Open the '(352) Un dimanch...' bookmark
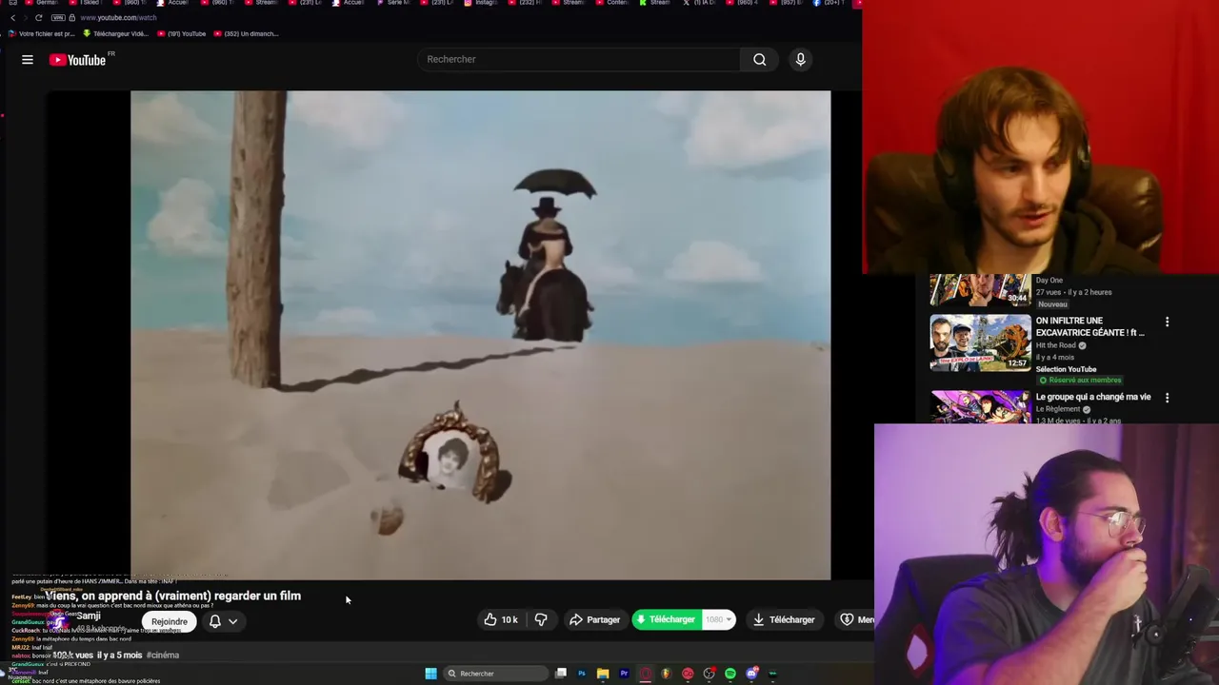 click(x=247, y=33)
